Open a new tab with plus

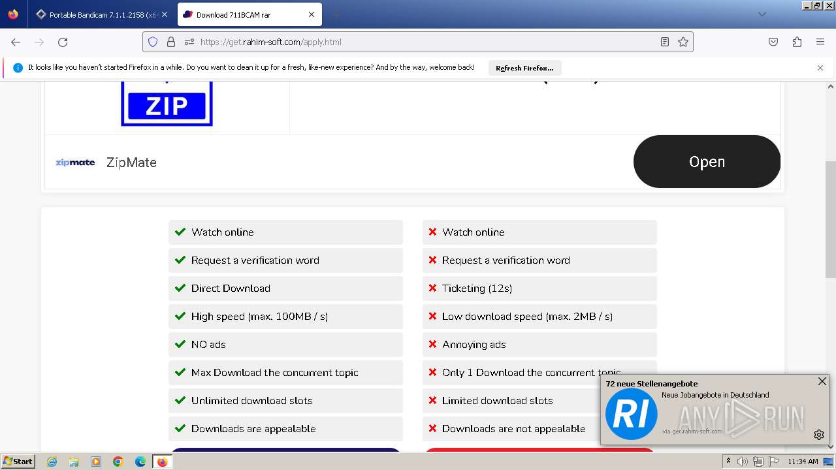click(336, 14)
